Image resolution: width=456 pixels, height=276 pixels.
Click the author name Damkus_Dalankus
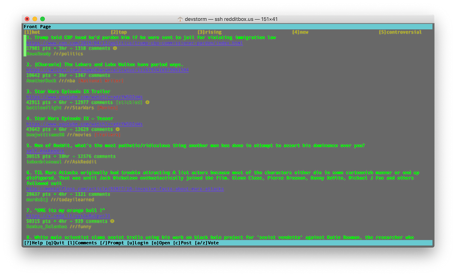pos(47,227)
